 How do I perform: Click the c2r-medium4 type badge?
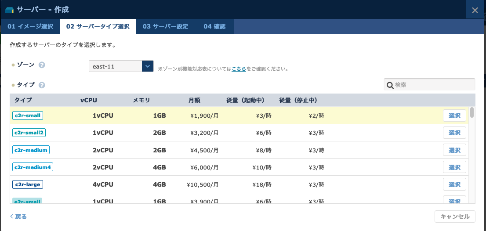coord(33,167)
